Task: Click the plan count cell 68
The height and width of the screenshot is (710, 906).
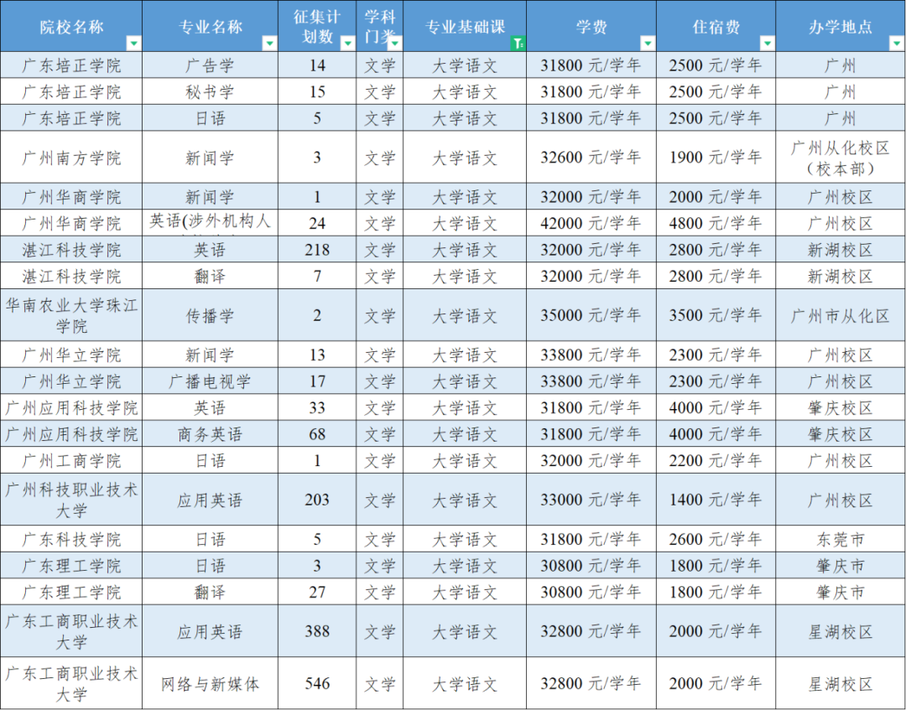Action: [x=317, y=433]
